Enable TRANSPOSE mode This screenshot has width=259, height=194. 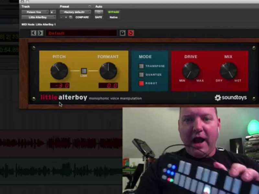tap(141, 66)
